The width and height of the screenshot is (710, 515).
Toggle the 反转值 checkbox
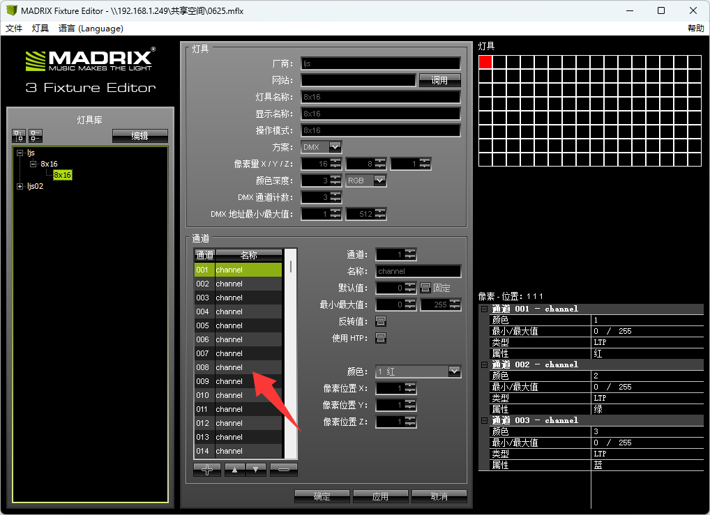(x=381, y=321)
